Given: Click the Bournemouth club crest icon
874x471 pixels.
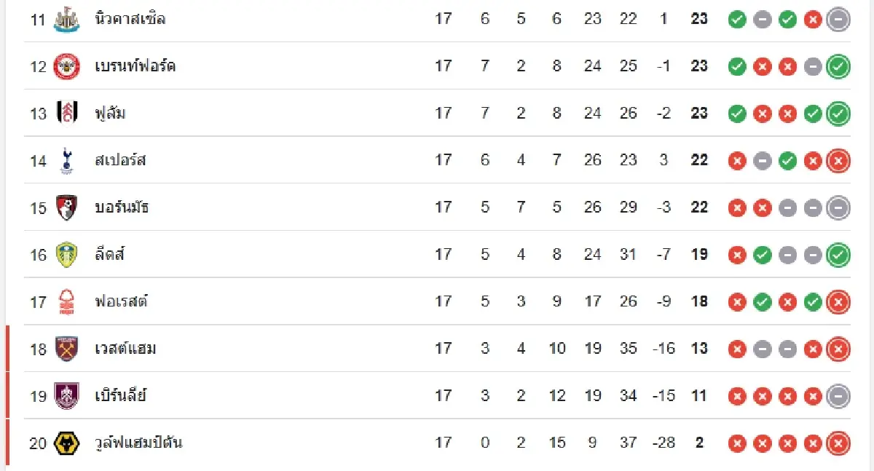Looking at the screenshot, I should pos(67,207).
